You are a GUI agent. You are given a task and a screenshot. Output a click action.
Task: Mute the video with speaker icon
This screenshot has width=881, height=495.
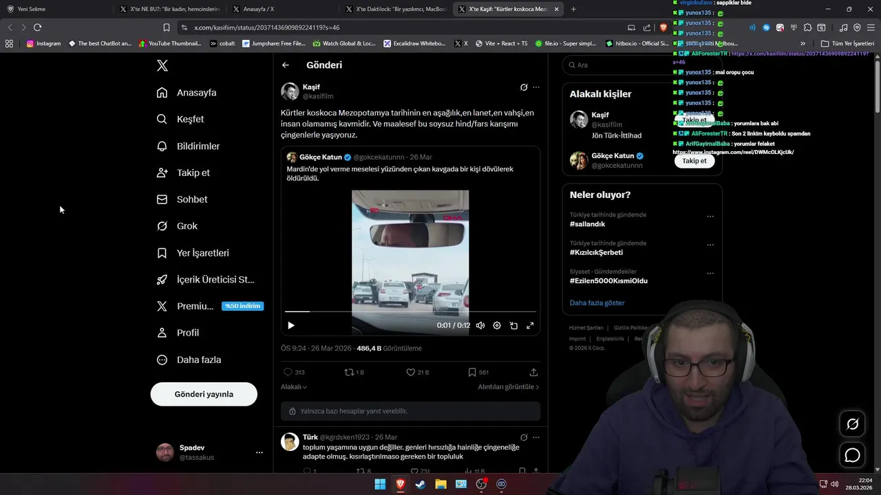pos(480,325)
